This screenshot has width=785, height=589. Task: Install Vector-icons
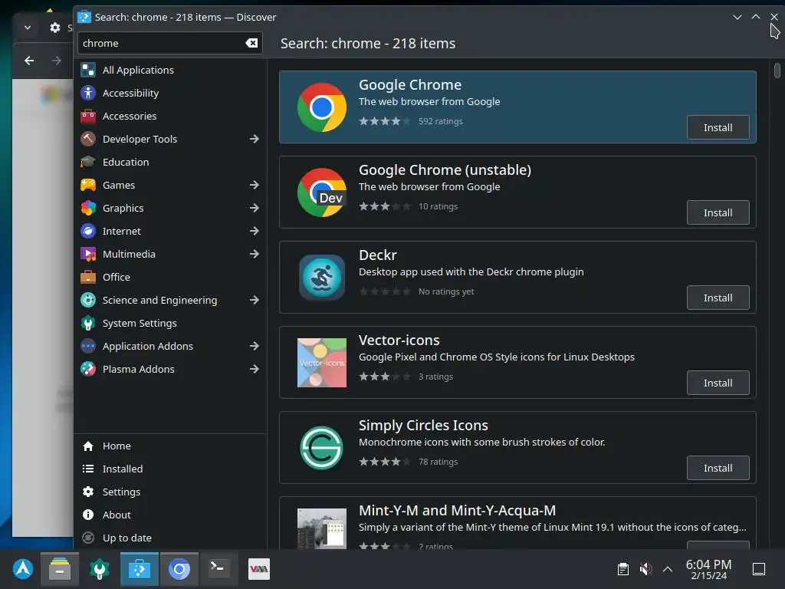(718, 383)
